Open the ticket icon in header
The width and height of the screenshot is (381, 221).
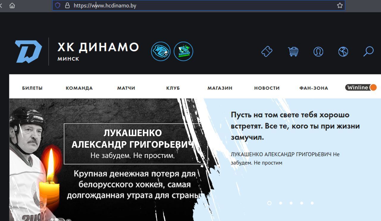click(x=267, y=51)
